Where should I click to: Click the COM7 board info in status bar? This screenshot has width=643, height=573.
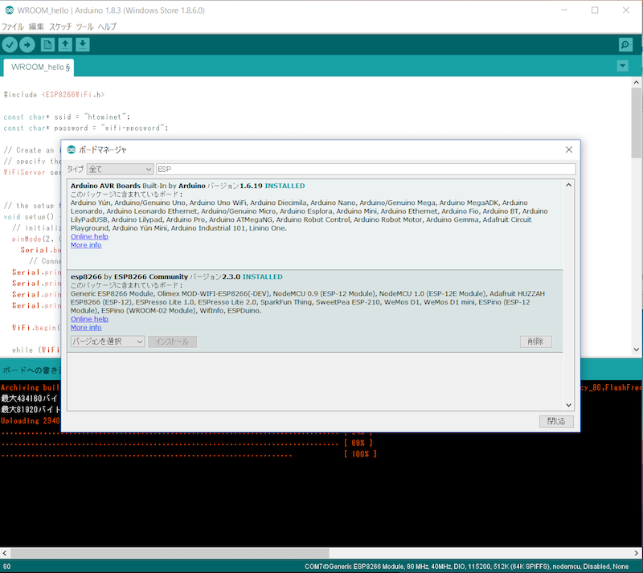click(x=466, y=567)
